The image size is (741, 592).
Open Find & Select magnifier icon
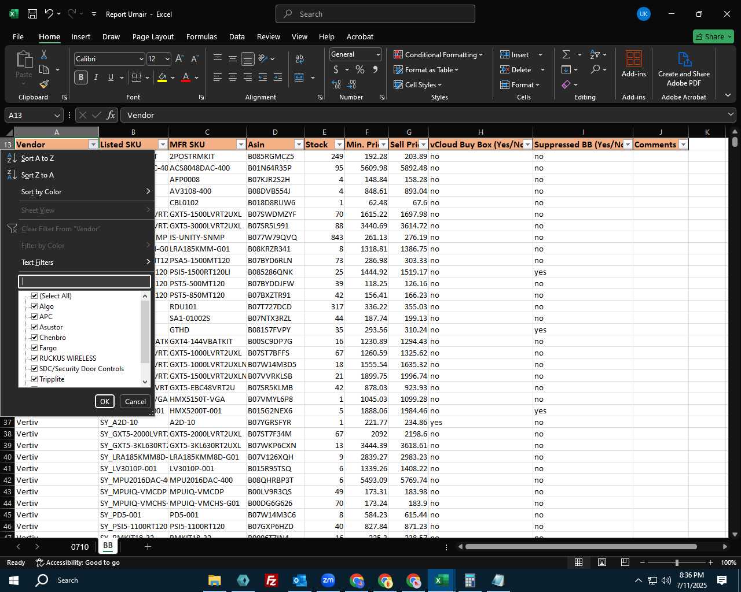point(595,69)
